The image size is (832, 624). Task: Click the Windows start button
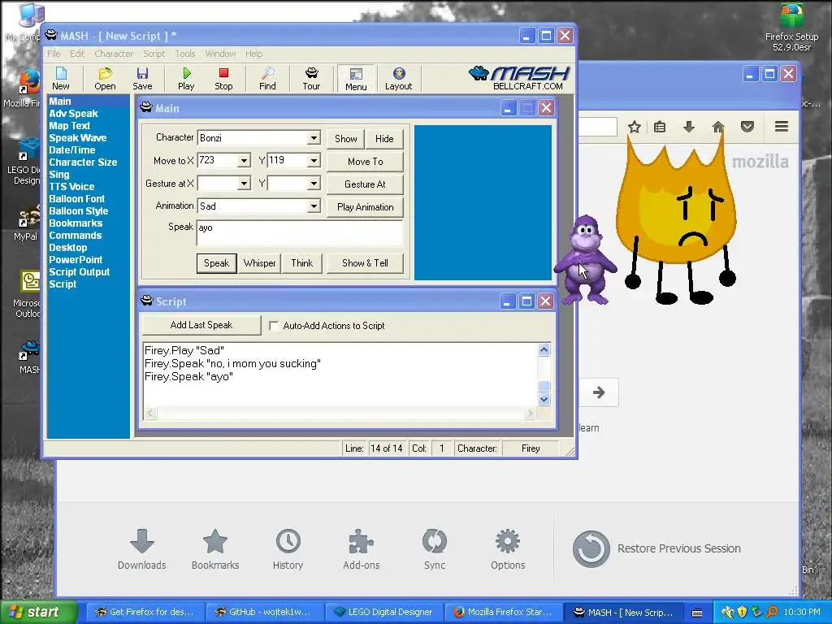(38, 613)
